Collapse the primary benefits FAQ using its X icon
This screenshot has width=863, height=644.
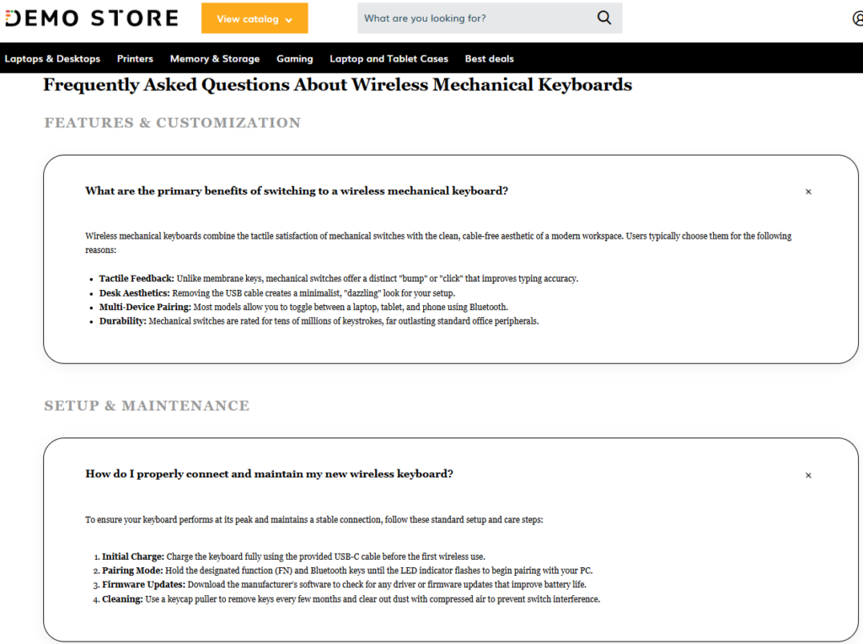point(808,192)
